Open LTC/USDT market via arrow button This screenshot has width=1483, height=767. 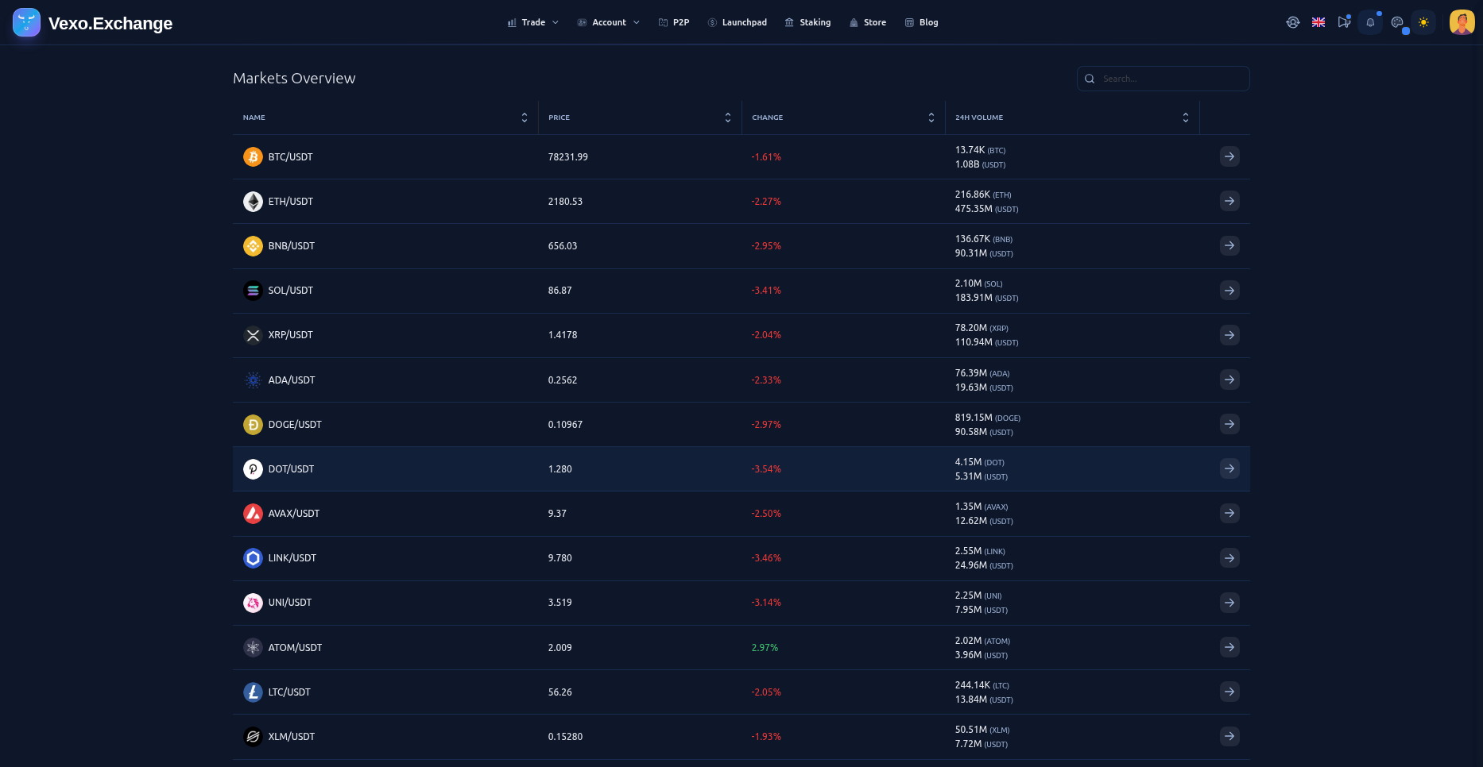pos(1229,692)
